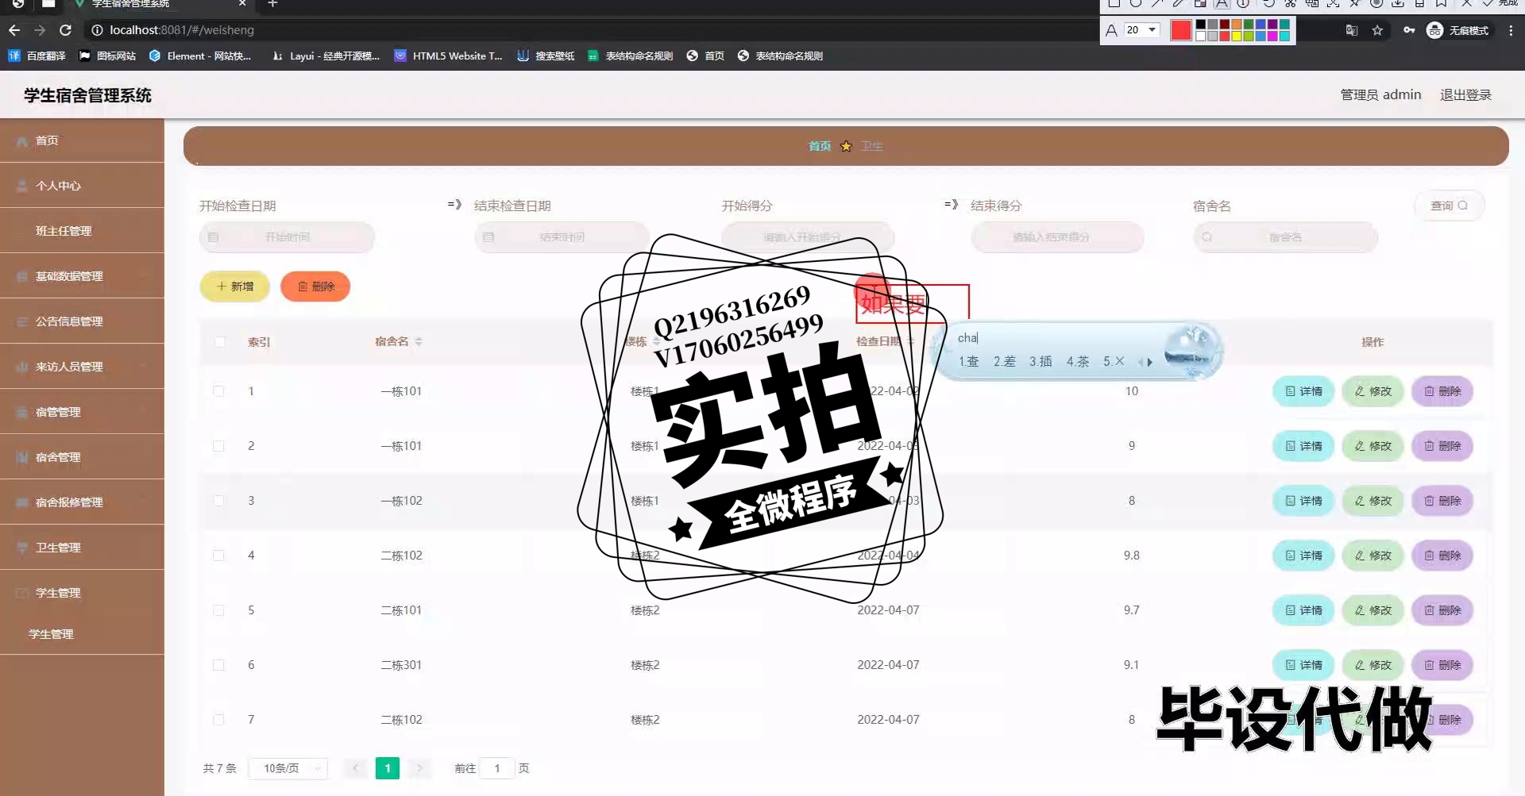Pick the yellow color swatch
1525x796 pixels.
1237,36
